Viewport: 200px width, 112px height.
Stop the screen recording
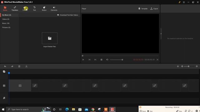(150, 111)
